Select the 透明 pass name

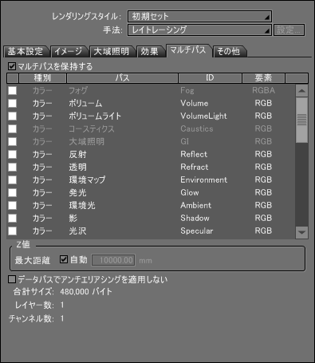77,167
